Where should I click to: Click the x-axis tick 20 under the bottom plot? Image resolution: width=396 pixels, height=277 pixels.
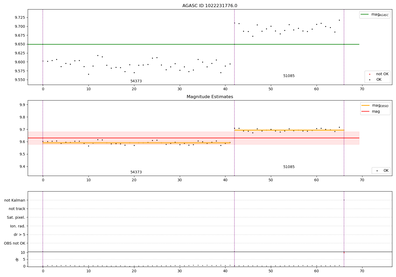click(x=134, y=271)
